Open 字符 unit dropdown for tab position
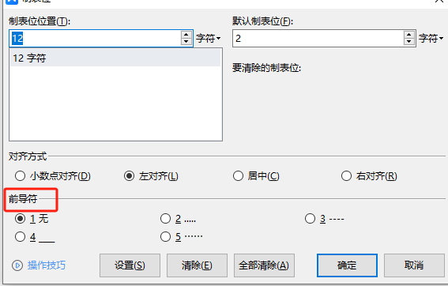The image size is (448, 286). (209, 38)
